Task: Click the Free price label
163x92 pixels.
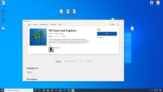Action: point(99,30)
